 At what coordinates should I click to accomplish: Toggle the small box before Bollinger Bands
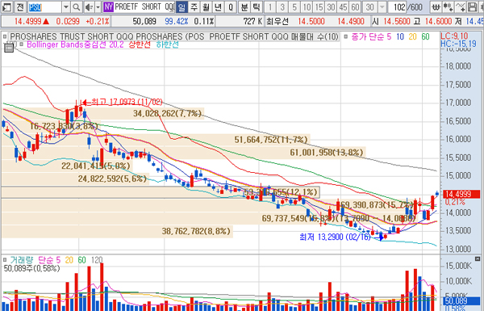click(21, 44)
